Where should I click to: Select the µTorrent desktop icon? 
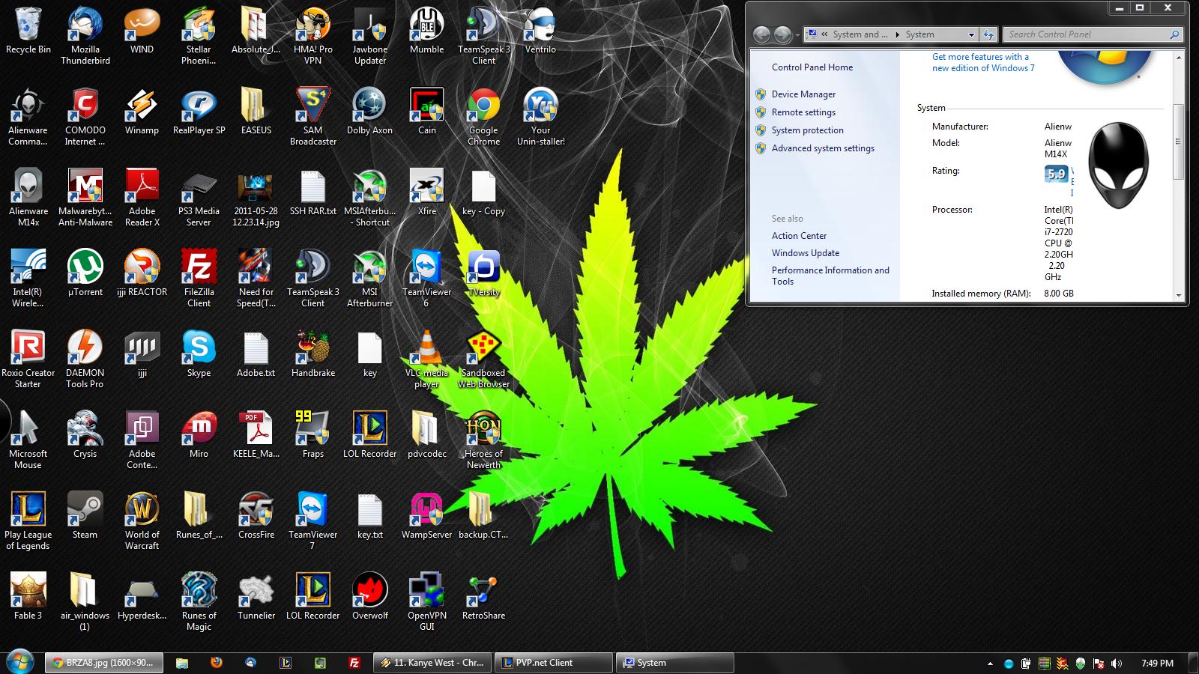point(85,268)
